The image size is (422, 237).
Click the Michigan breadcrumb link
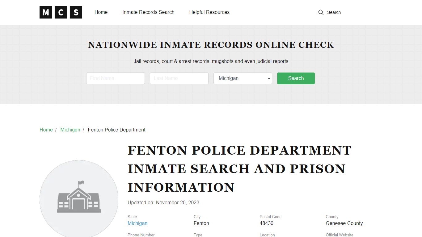(x=70, y=130)
